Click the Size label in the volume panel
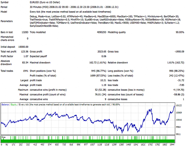 point(4,137)
